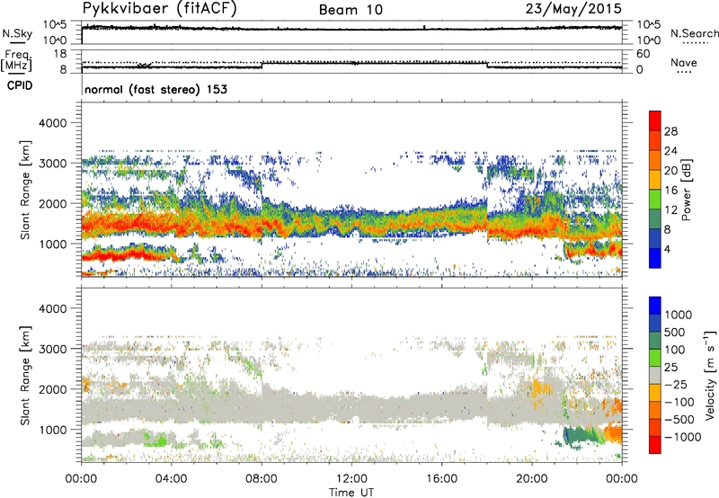The height and width of the screenshot is (498, 719).
Task: Click the "Power [dB]" color bar title
Action: click(x=687, y=191)
